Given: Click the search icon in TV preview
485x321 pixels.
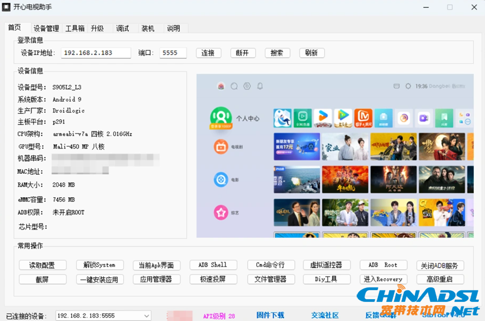Looking at the screenshot, I should click(234, 86).
